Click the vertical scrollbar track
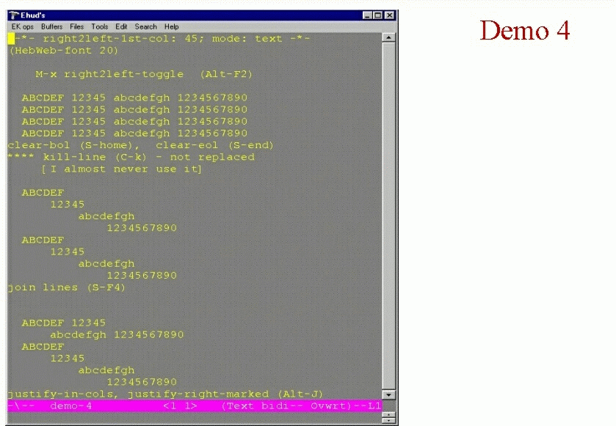Viewport: 616px width, 426px height. coord(389,220)
